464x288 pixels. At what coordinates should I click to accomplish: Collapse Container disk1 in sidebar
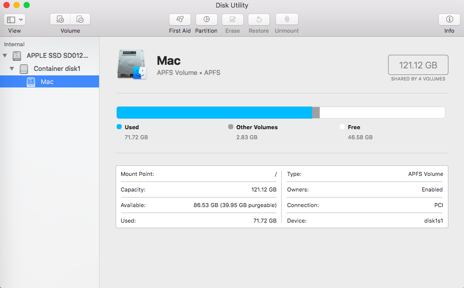pyautogui.click(x=12, y=68)
